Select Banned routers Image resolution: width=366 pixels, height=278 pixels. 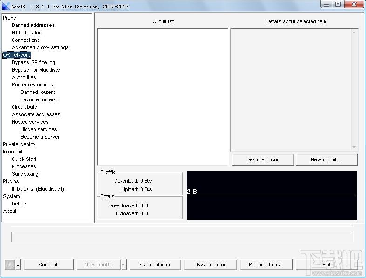(x=38, y=92)
